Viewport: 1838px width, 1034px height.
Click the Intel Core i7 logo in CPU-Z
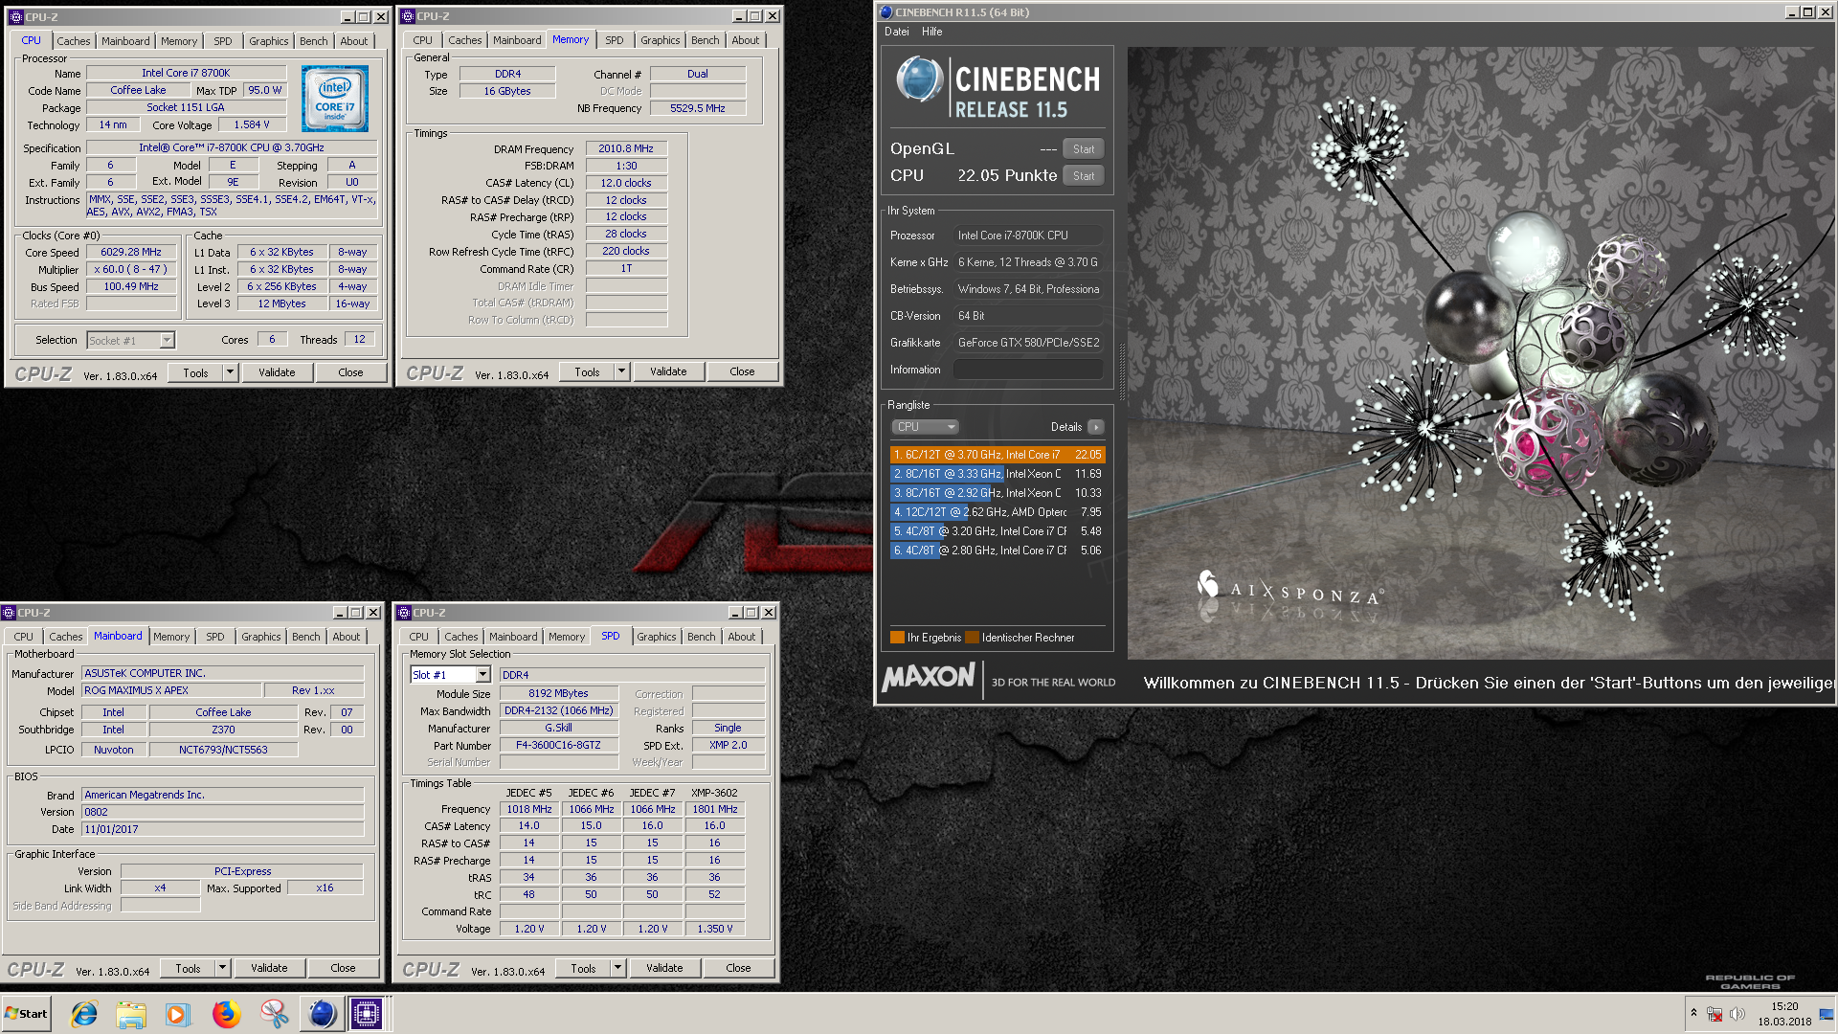pyautogui.click(x=335, y=99)
